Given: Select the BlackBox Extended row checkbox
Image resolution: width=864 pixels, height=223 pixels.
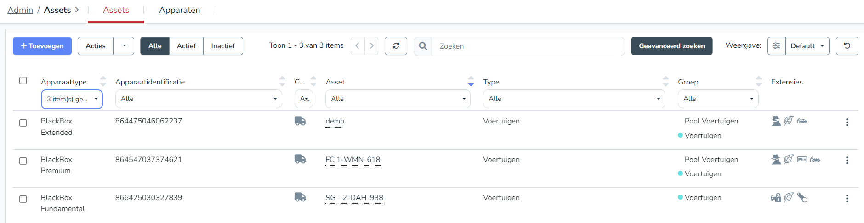Looking at the screenshot, I should (x=23, y=123).
